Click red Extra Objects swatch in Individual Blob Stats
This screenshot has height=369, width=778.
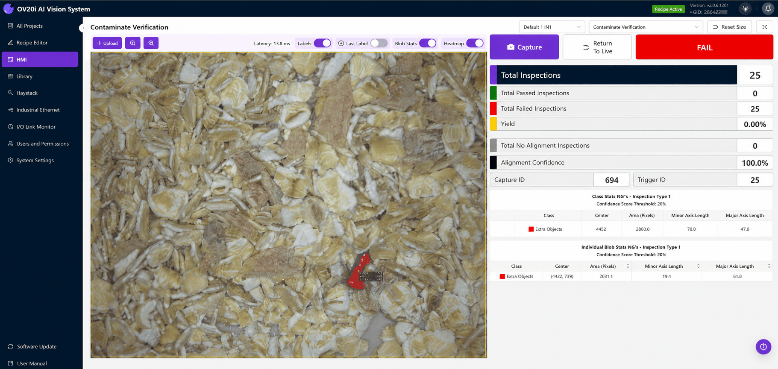tap(502, 277)
